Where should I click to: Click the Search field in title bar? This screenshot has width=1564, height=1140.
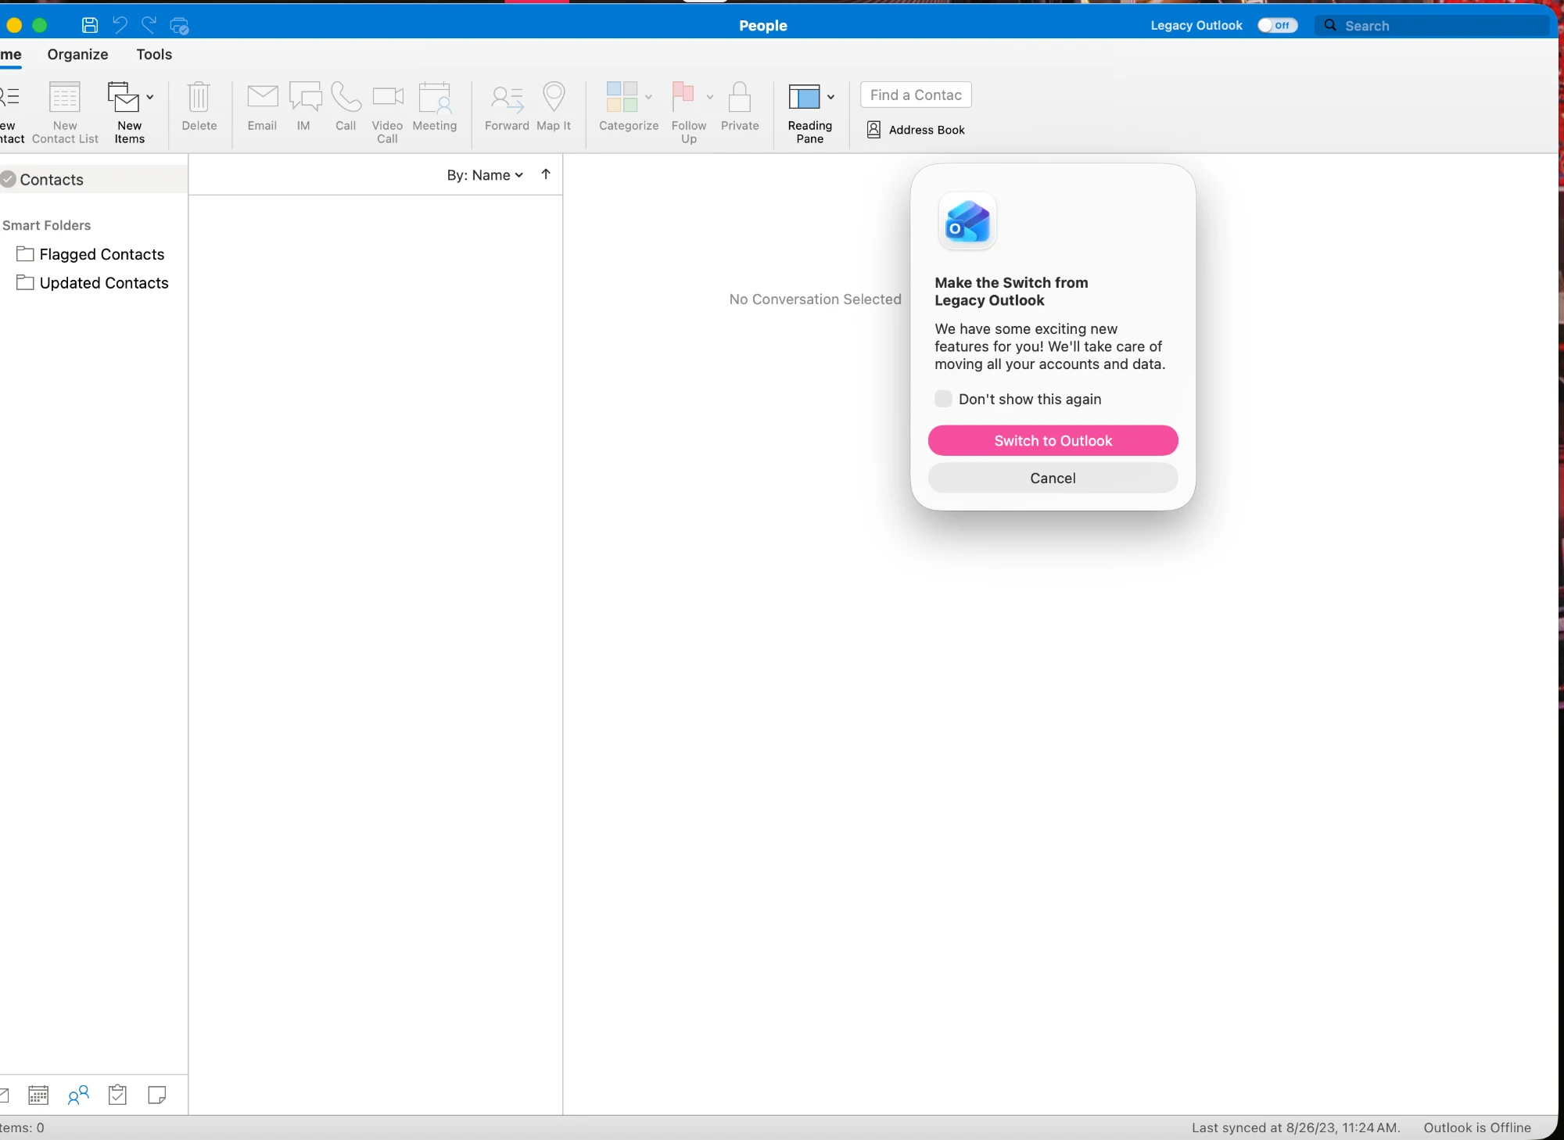tap(1432, 26)
